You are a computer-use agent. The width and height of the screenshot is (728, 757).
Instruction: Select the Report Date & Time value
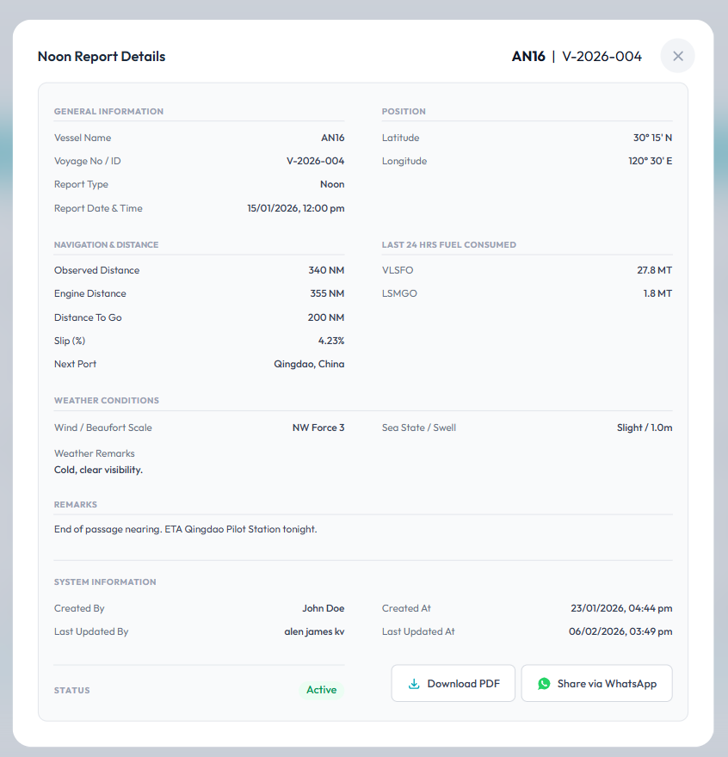coord(295,208)
